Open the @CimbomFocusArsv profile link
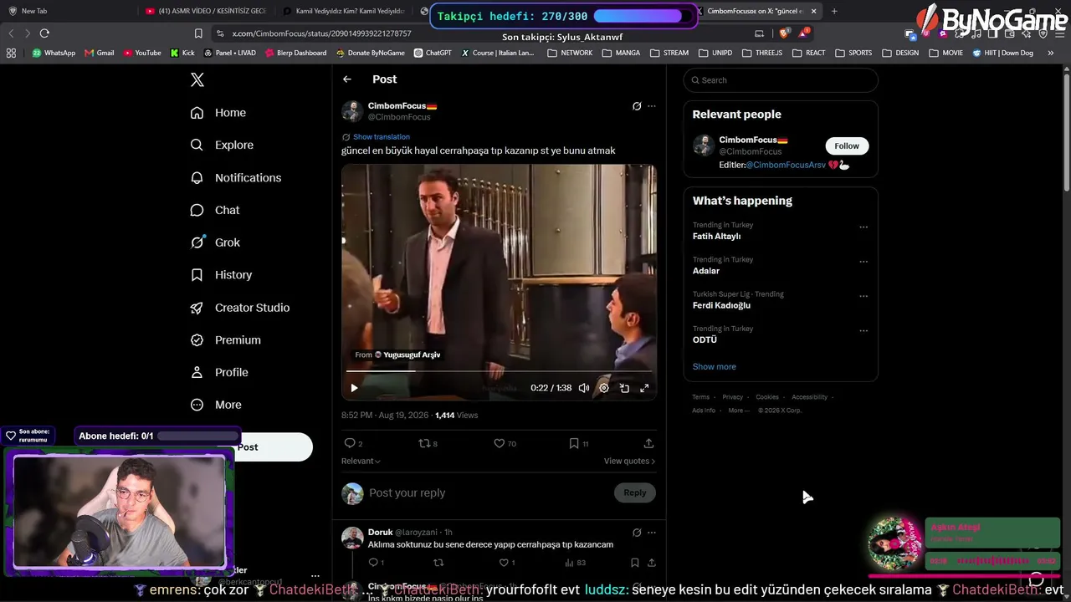The image size is (1071, 602). (x=786, y=166)
